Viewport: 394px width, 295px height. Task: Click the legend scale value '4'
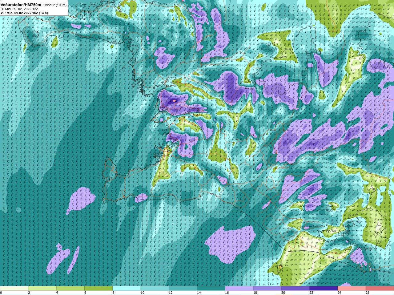point(57,293)
